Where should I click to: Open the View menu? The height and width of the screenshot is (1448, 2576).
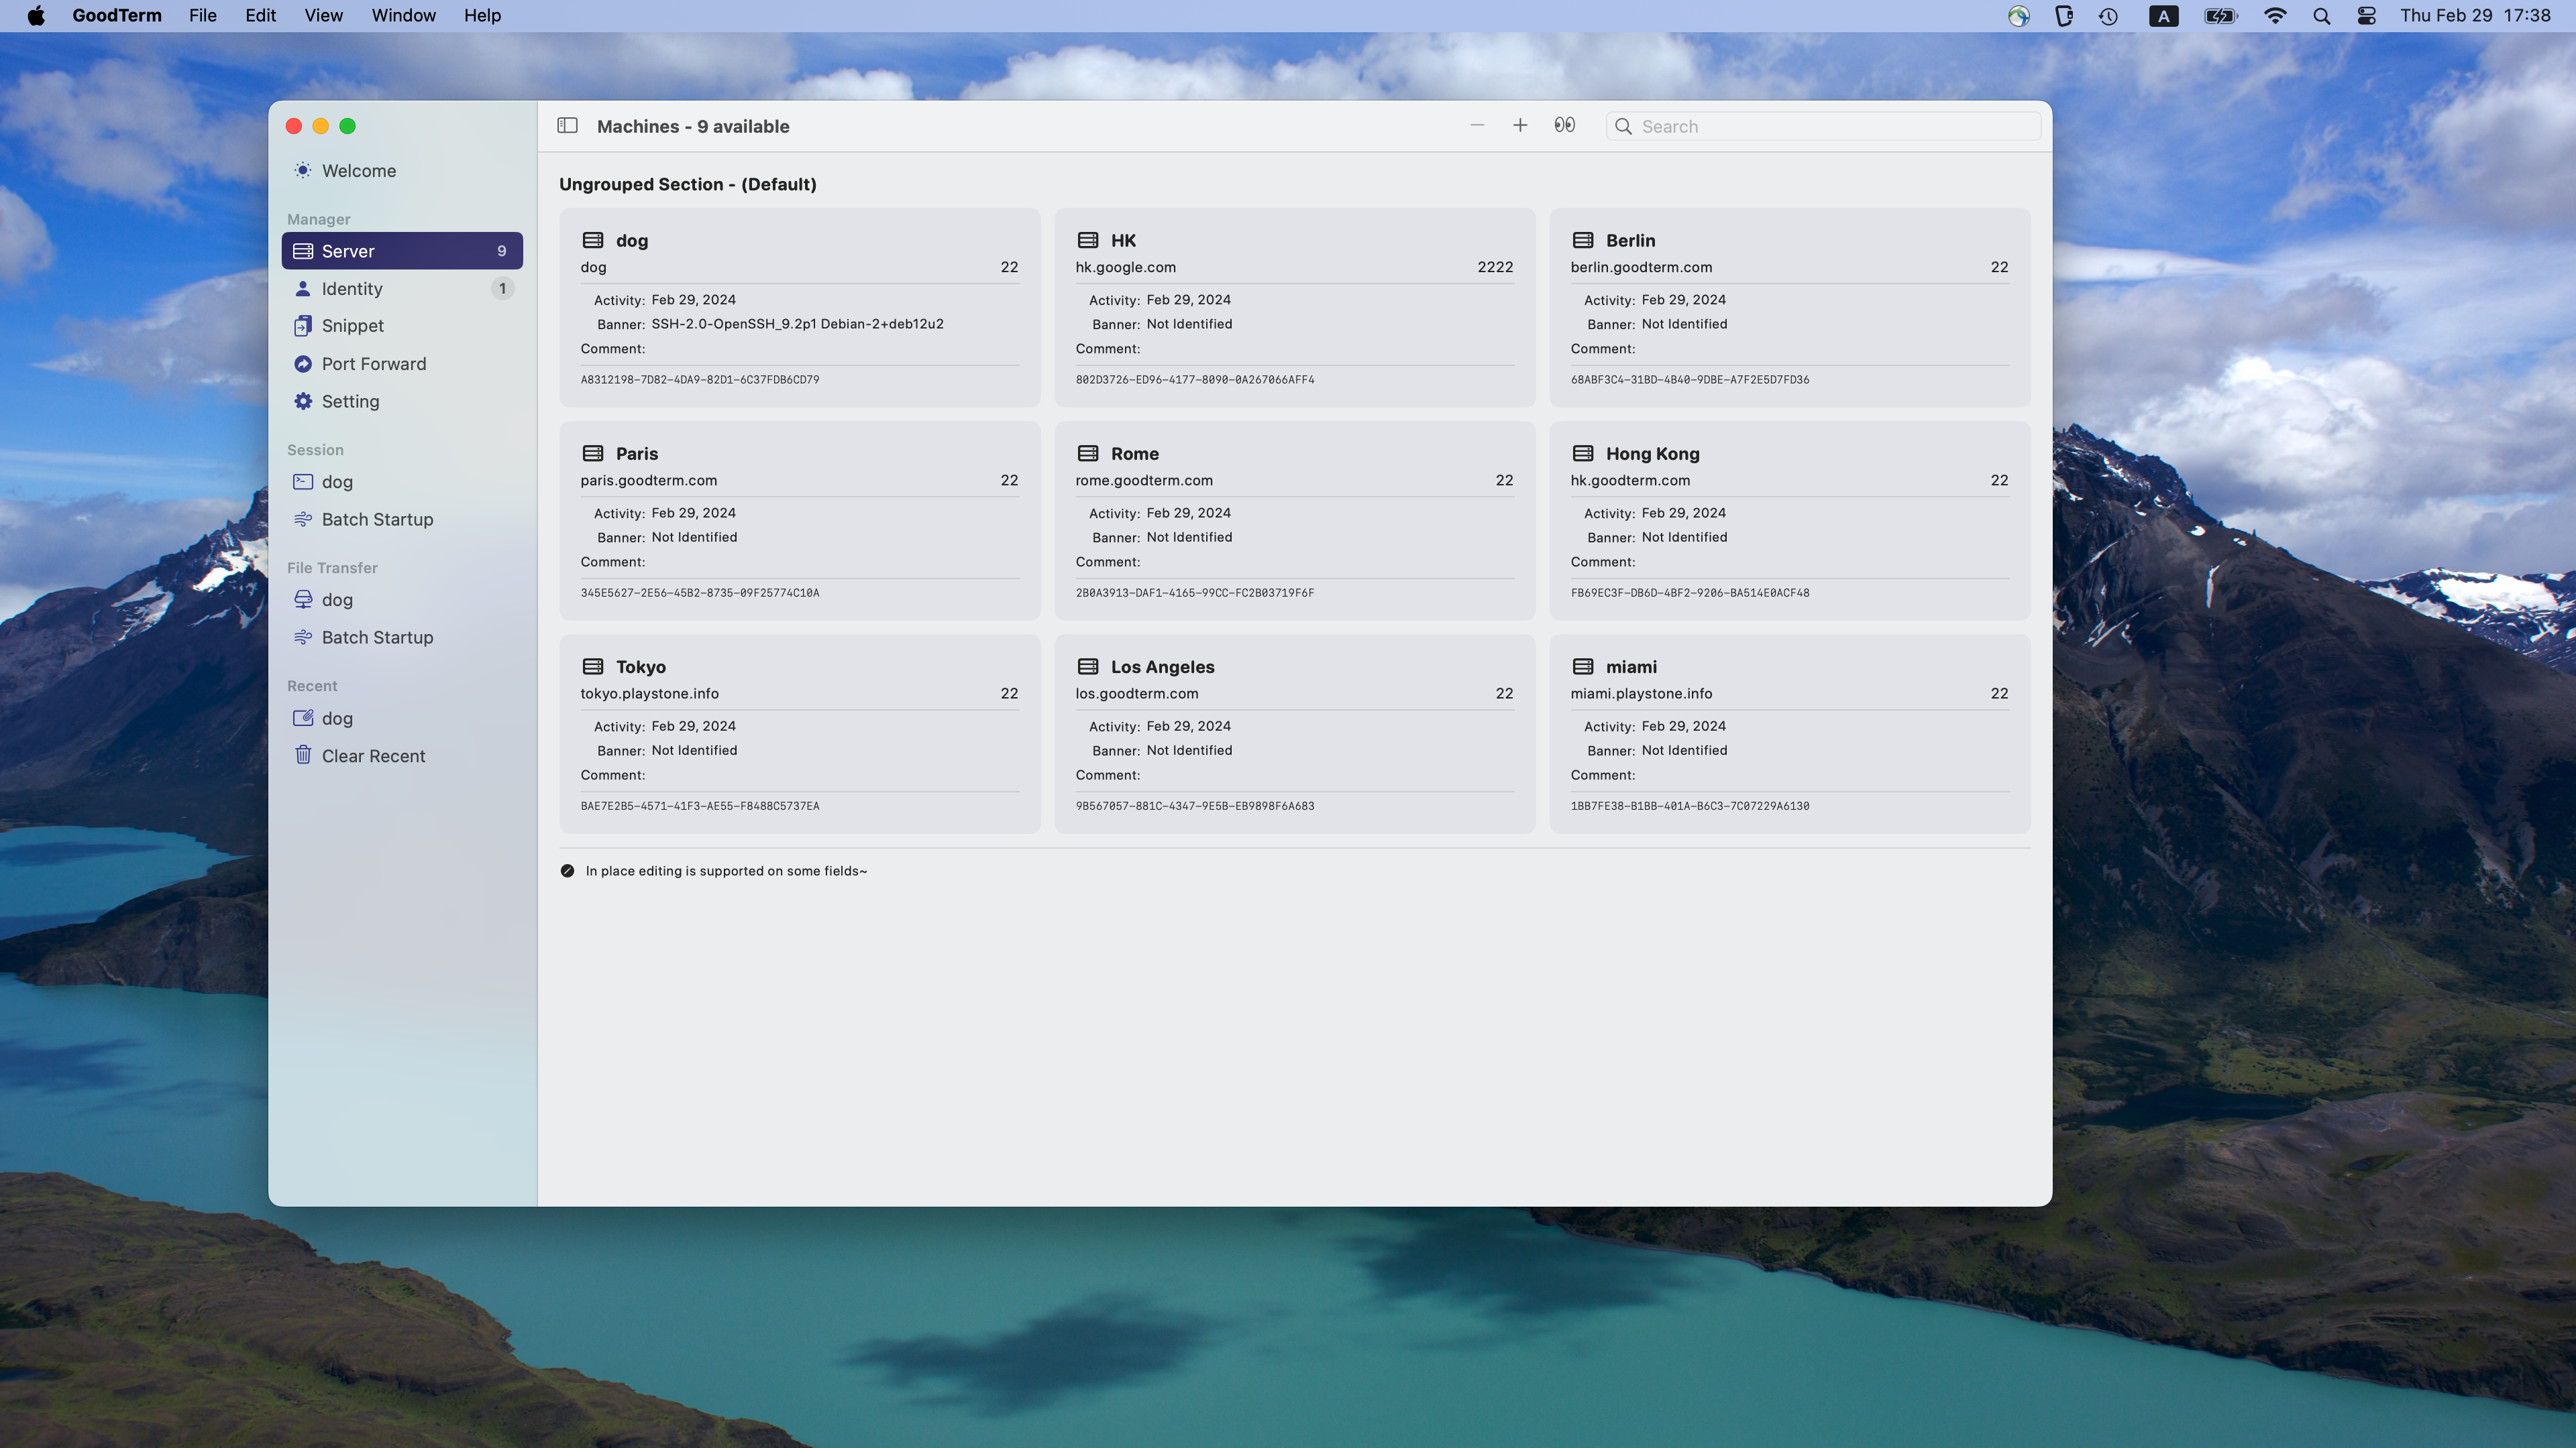(x=321, y=15)
